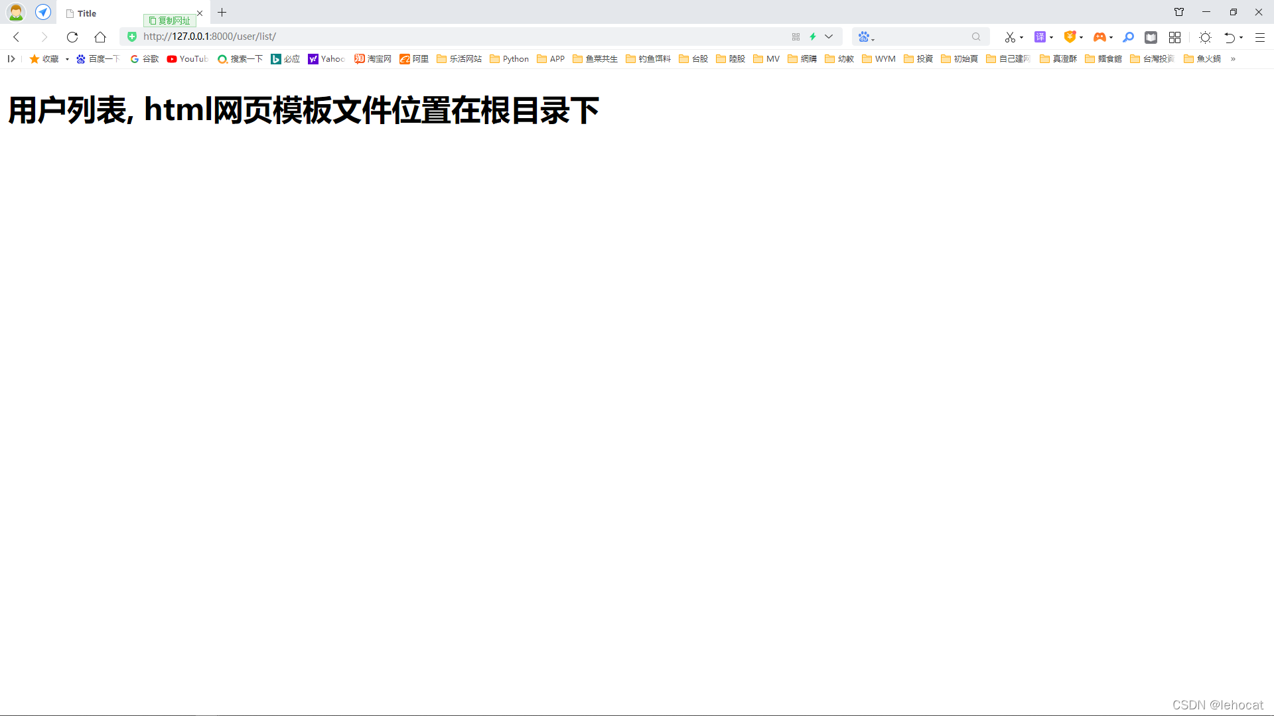Open the screenshot scissors tool
This screenshot has width=1274, height=716.
tap(1011, 36)
